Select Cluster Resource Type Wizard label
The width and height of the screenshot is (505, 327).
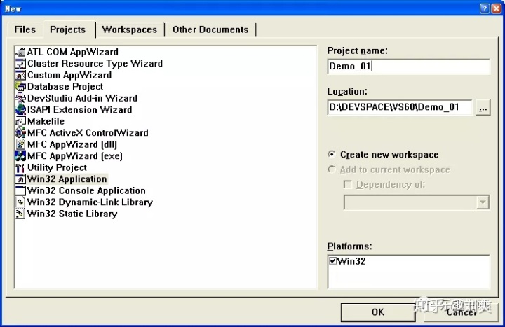95,64
